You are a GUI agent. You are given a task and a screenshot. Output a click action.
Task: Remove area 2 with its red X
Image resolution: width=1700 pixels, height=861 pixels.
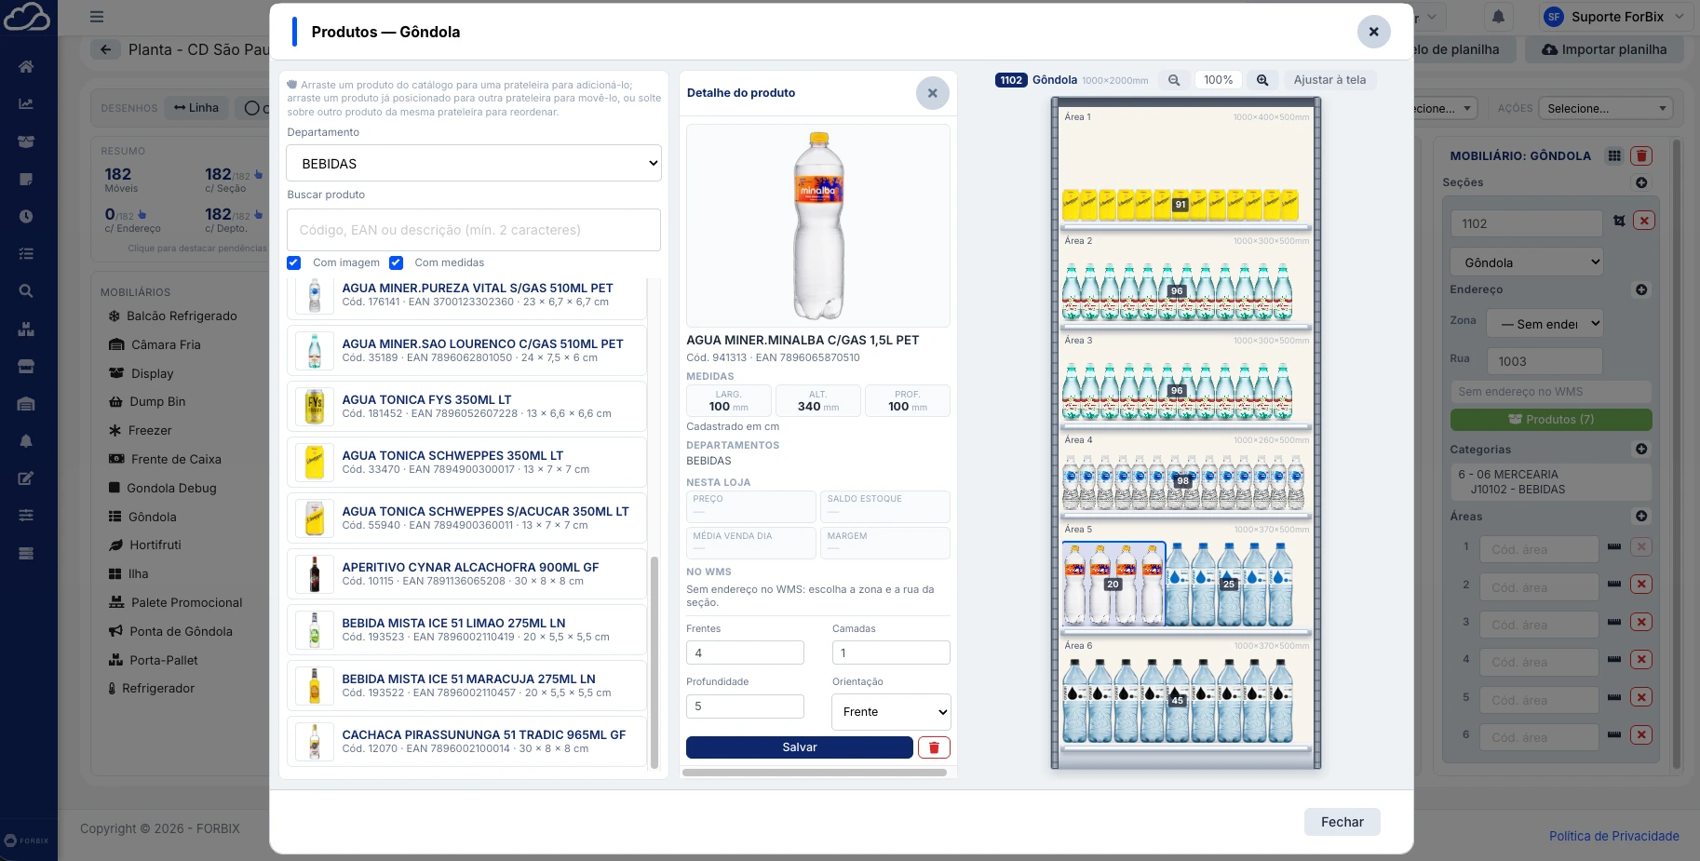1642,585
